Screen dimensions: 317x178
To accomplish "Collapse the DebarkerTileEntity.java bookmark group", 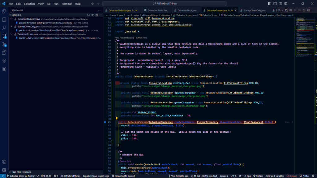I will (x=11, y=19).
